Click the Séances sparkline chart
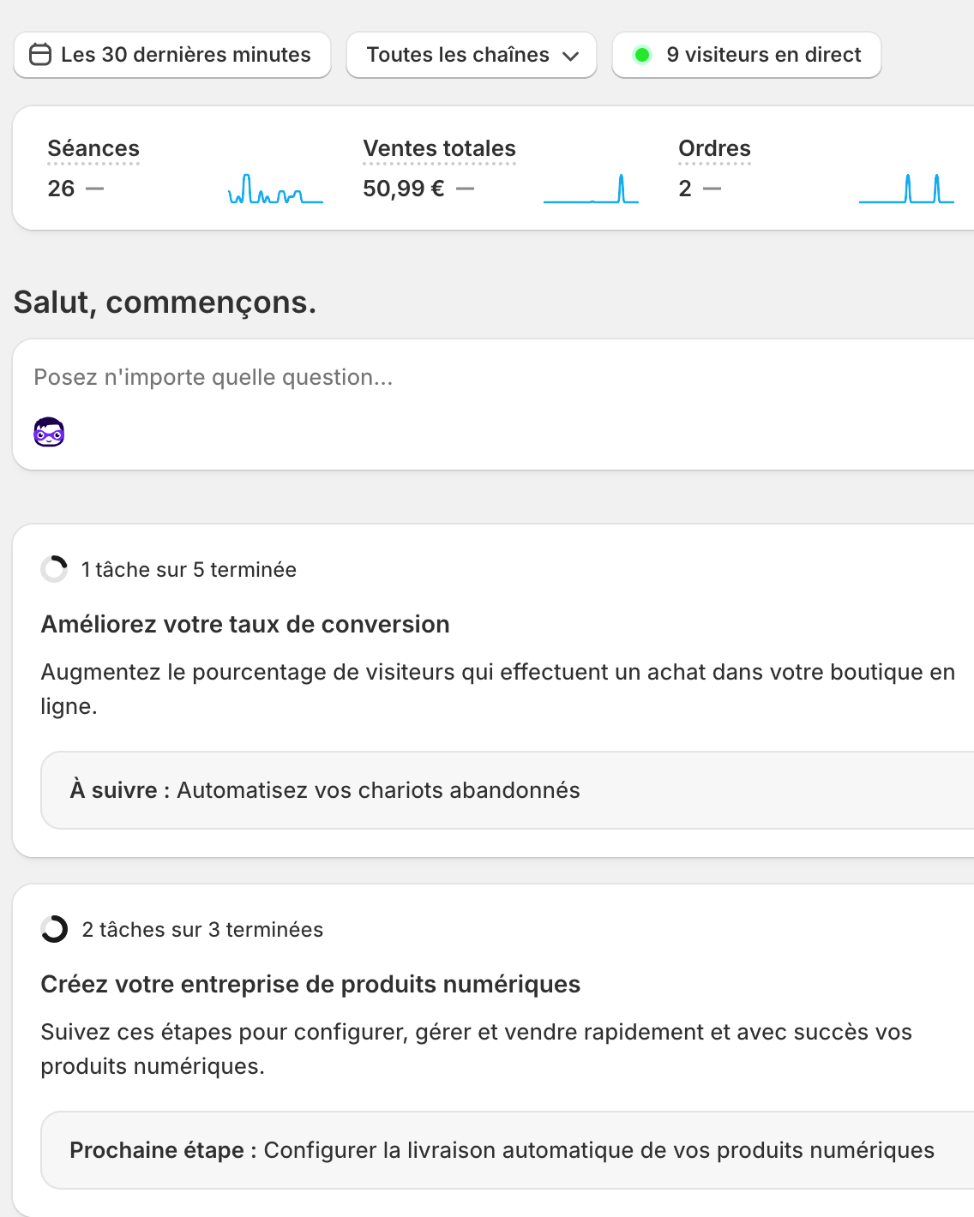 (275, 189)
